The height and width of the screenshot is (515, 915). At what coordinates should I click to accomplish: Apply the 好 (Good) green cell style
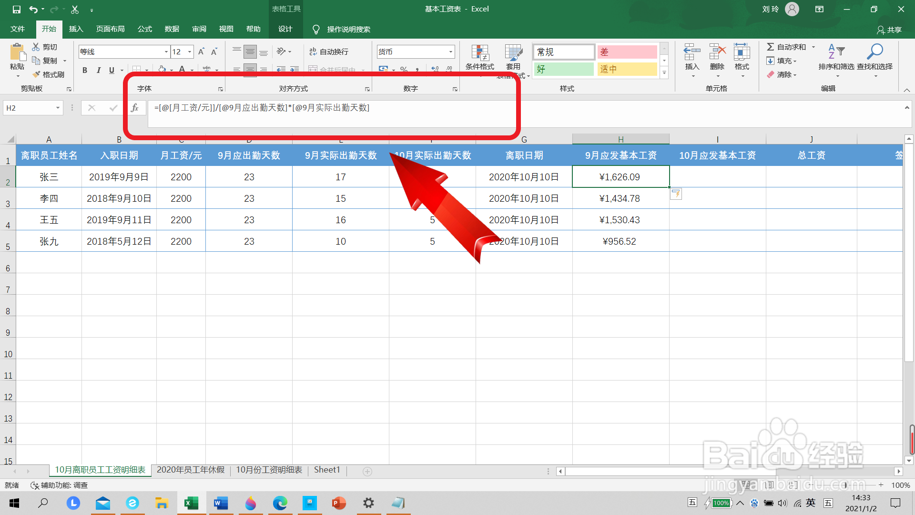point(563,69)
